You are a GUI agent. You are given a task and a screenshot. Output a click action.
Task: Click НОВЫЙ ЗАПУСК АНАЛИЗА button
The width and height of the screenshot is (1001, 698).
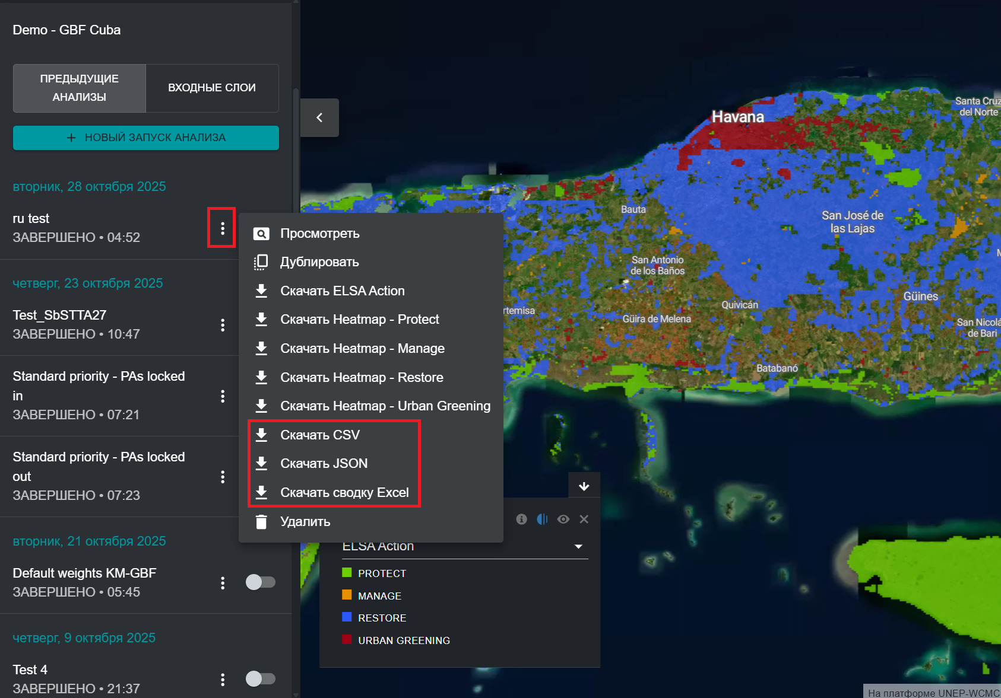pyautogui.click(x=146, y=138)
